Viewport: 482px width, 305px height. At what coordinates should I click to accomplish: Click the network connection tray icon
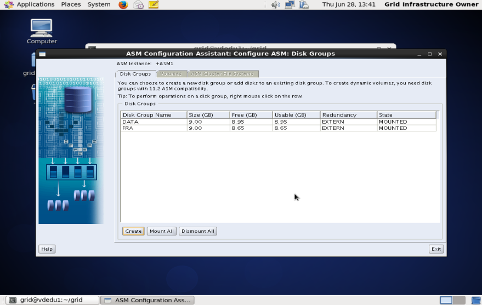pos(290,4)
